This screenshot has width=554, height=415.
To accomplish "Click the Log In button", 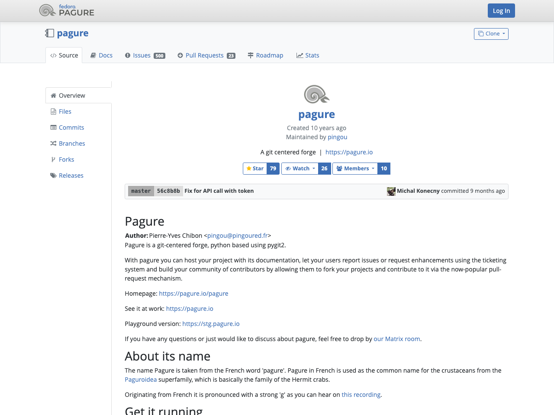I will point(501,10).
